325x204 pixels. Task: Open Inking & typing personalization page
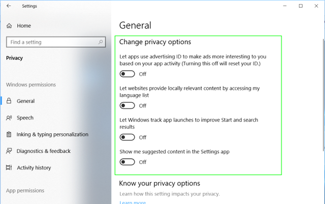tap(52, 134)
